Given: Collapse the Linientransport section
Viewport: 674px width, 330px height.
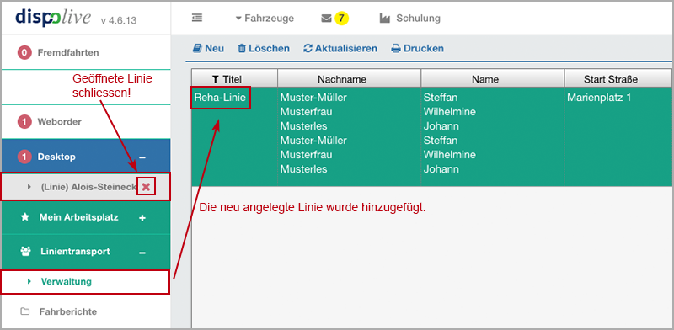Looking at the screenshot, I should point(142,253).
